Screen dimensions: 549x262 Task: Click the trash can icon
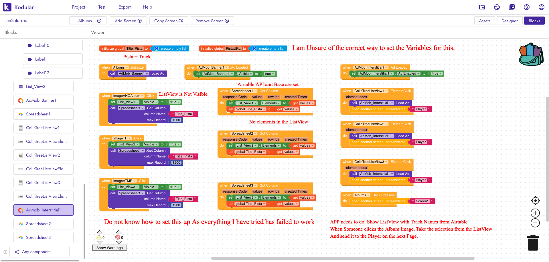tap(533, 243)
